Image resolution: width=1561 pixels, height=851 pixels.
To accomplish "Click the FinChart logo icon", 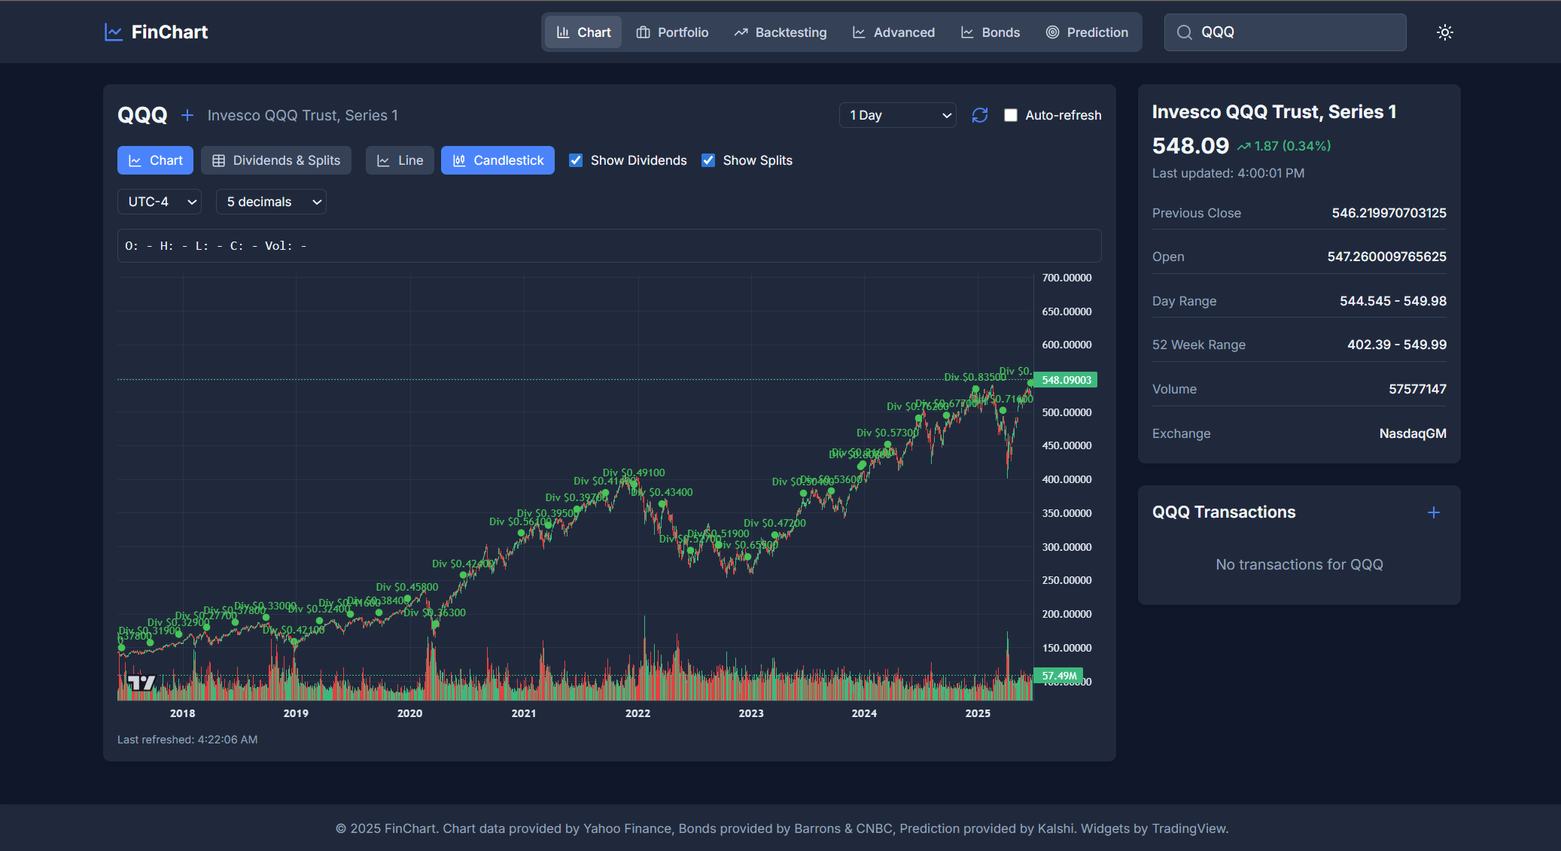I will 114,32.
